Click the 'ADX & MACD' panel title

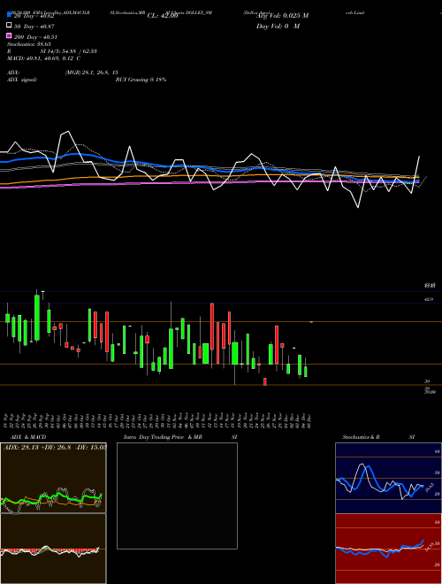click(x=28, y=437)
